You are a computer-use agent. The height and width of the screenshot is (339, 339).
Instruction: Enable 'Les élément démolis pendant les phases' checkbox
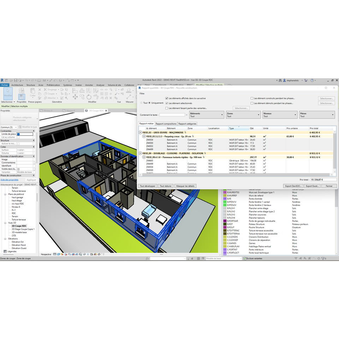252,103
